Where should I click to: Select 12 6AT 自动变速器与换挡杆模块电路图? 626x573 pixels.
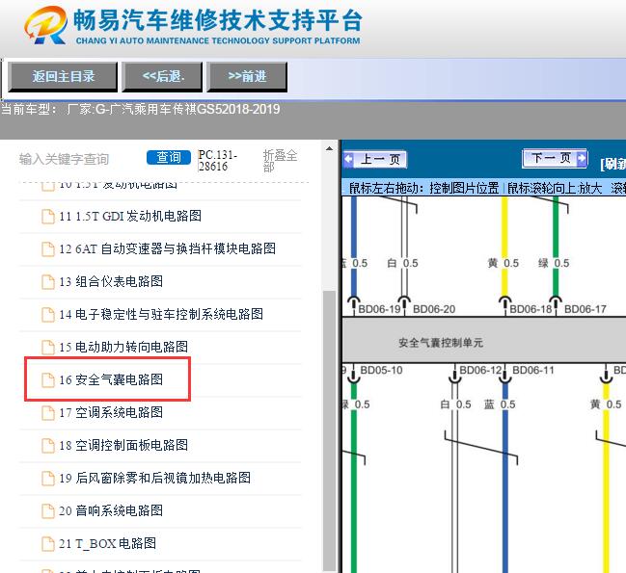point(167,249)
